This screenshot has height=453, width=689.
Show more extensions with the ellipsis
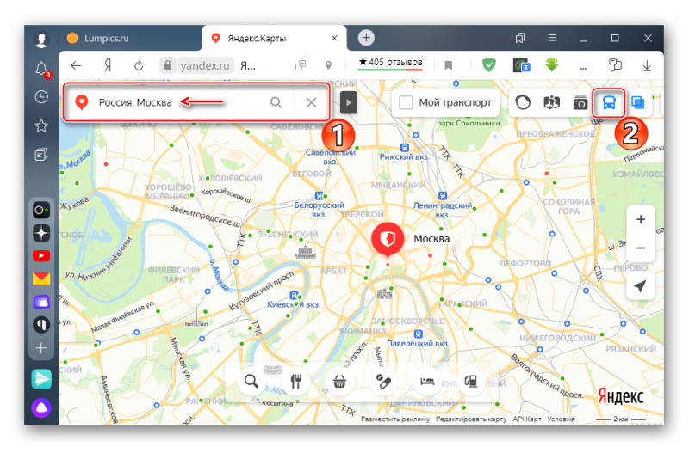[x=583, y=68]
